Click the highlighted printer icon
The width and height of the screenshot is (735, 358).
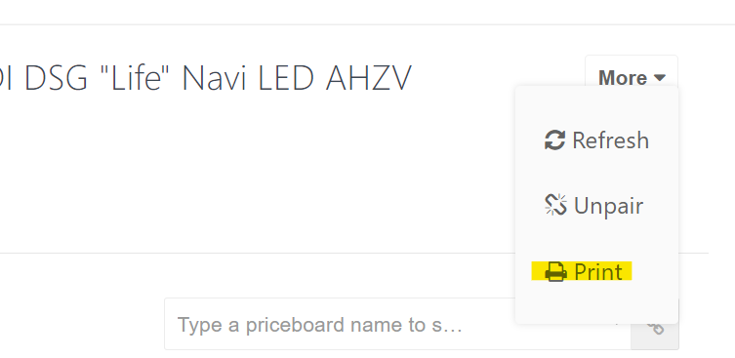point(556,272)
